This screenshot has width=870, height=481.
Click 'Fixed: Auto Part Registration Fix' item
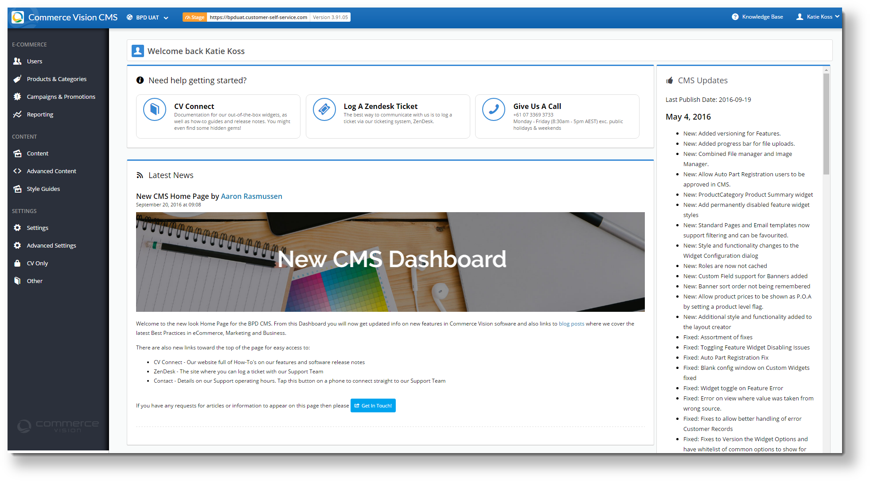tap(726, 357)
